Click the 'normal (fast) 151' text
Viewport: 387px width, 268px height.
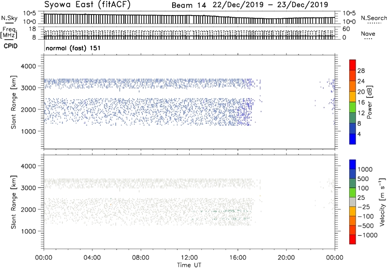[73, 48]
